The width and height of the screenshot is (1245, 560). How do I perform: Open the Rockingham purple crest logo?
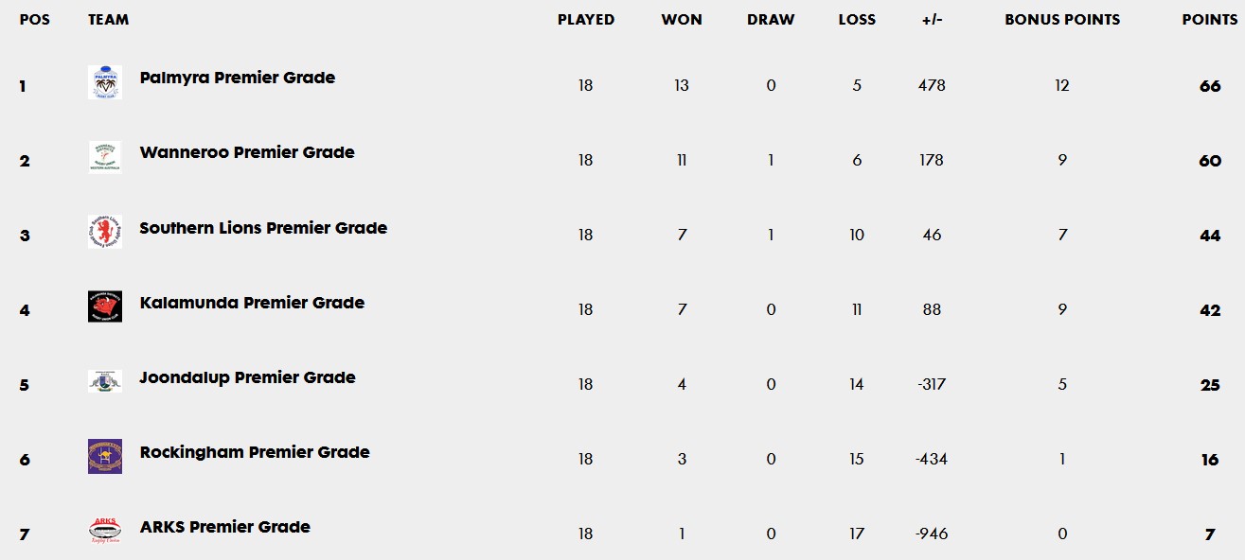click(x=105, y=456)
